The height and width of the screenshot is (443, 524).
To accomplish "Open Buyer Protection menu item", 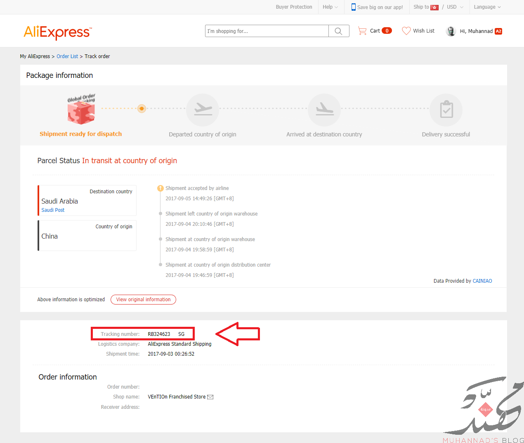I will (294, 7).
